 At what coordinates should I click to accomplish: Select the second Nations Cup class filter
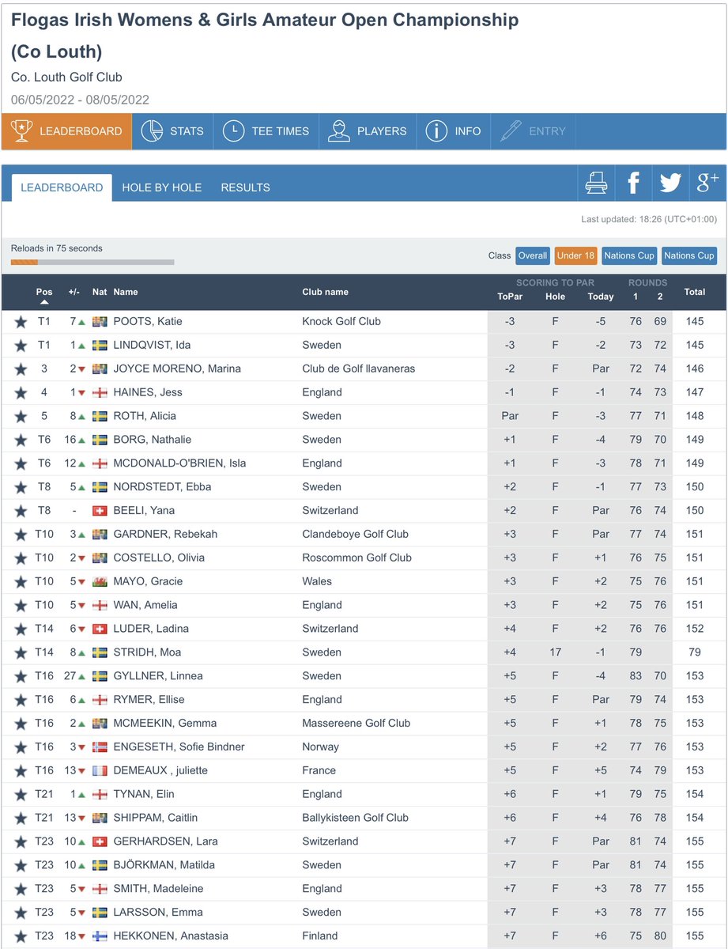pos(689,255)
